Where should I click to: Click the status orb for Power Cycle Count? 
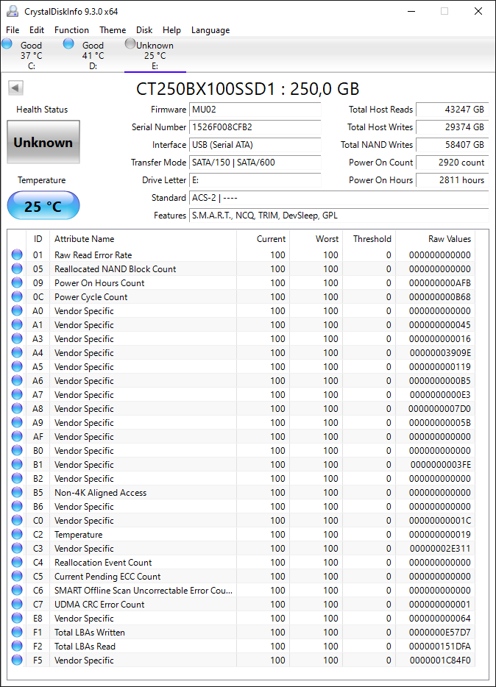[17, 296]
